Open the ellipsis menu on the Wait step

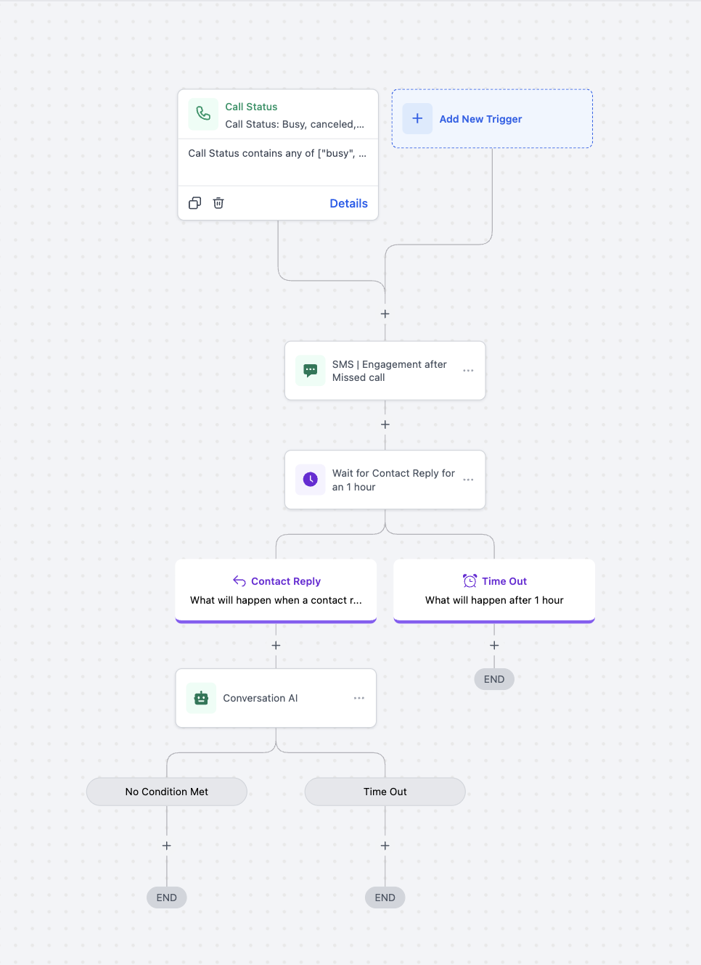point(468,480)
